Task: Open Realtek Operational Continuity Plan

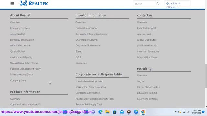Action: (94, 99)
